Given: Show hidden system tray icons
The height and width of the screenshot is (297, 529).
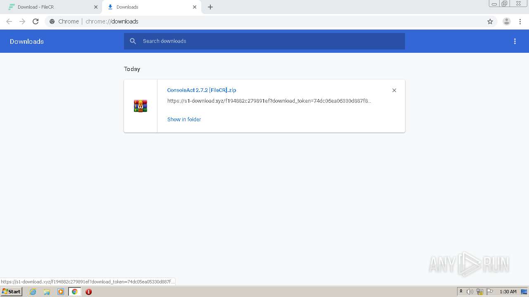Looking at the screenshot, I should click(461, 292).
